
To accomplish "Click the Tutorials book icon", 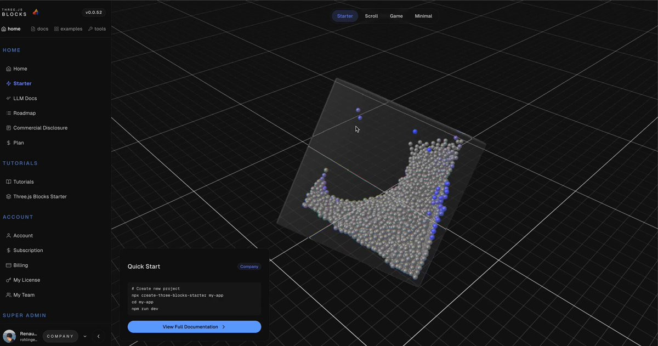I will point(8,181).
